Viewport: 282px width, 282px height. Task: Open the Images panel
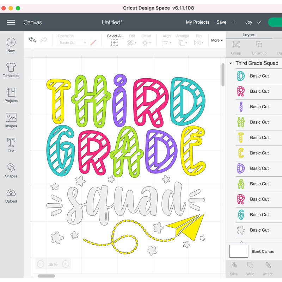[11, 119]
